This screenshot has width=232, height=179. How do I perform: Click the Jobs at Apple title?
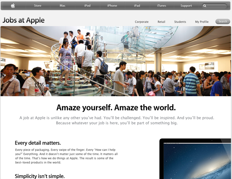coord(24,20)
